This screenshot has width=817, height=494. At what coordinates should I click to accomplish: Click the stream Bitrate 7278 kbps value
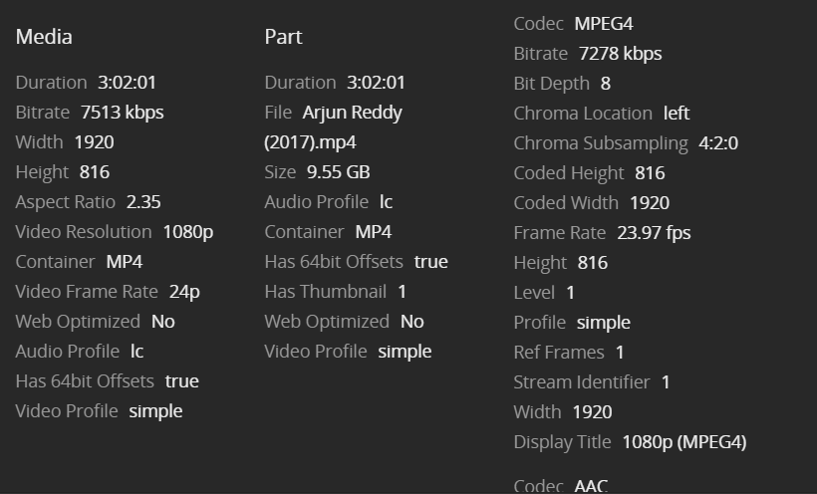tap(620, 54)
